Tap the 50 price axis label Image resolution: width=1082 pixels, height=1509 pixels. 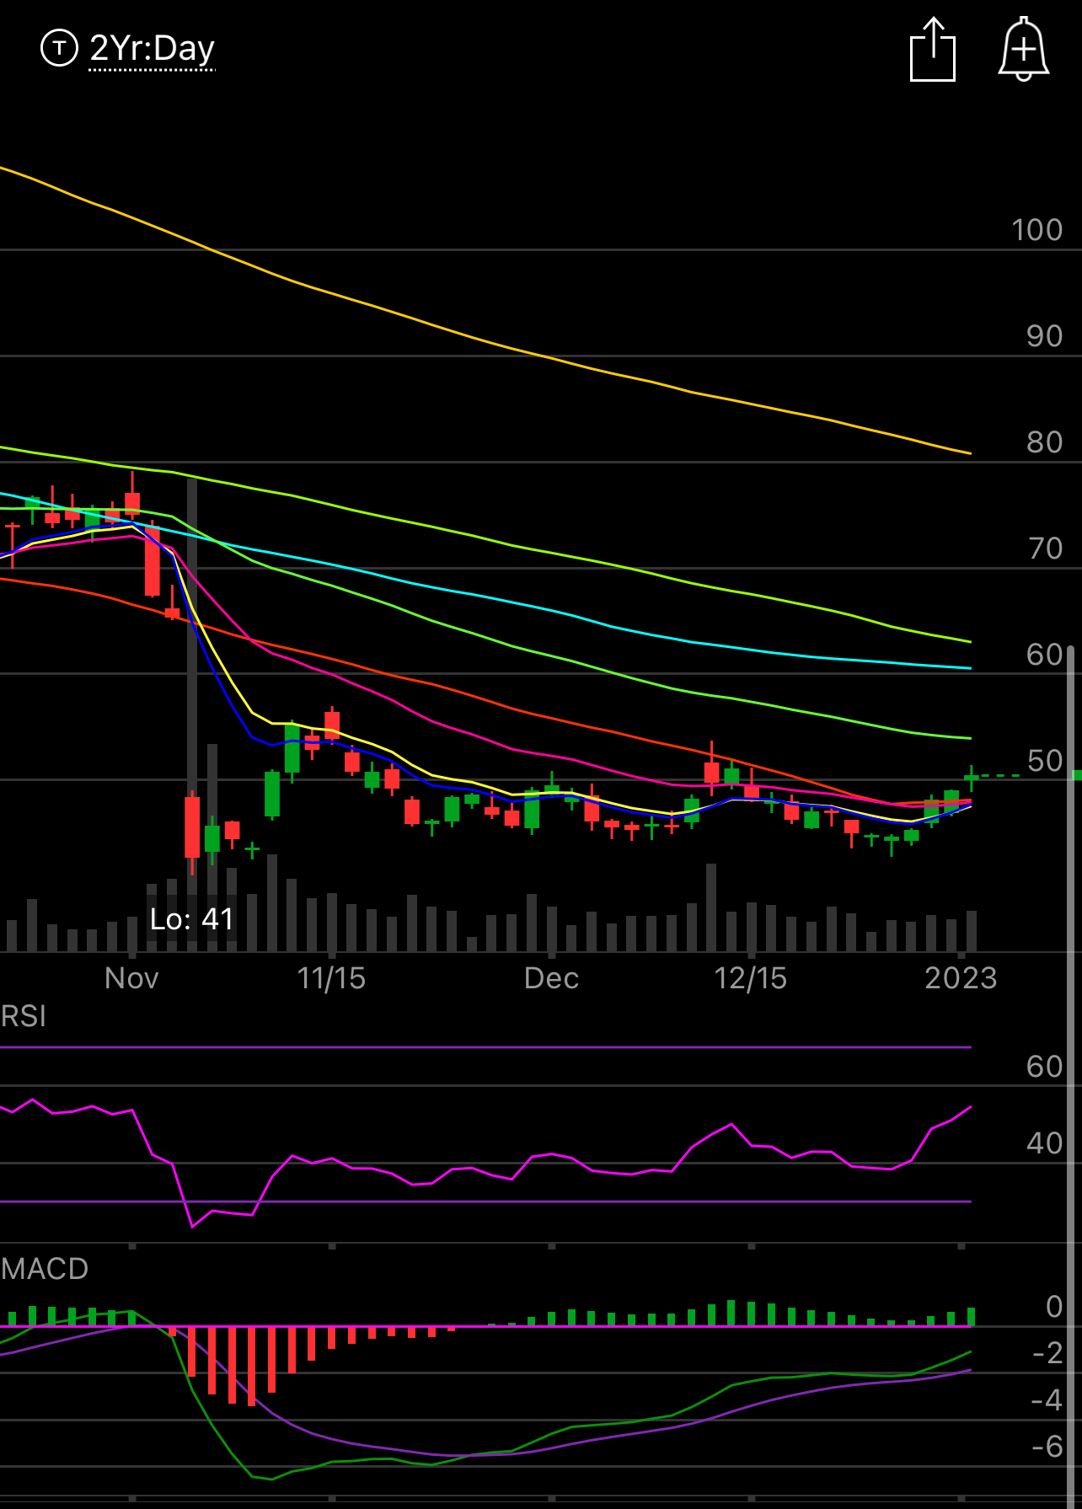[x=1045, y=761]
